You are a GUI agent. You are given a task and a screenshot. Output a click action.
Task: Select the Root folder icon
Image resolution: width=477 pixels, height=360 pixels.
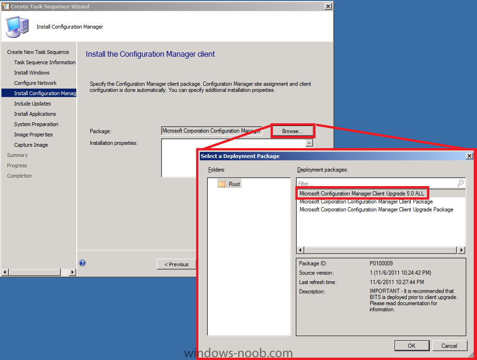(x=222, y=184)
